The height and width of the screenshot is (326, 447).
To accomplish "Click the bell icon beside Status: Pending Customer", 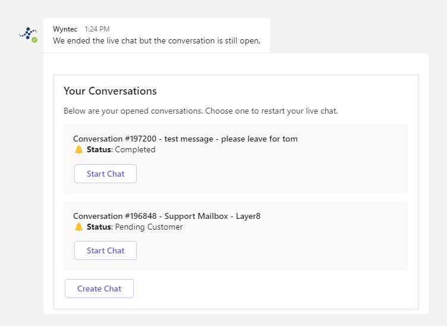I will (x=79, y=227).
